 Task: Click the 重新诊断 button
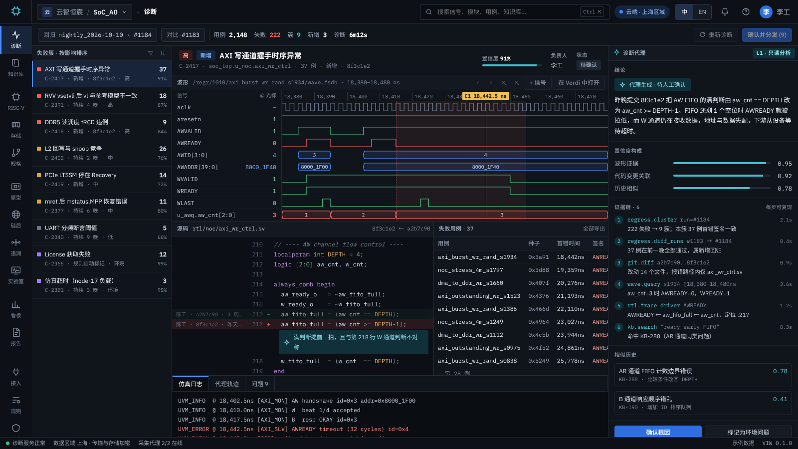pyautogui.click(x=716, y=35)
